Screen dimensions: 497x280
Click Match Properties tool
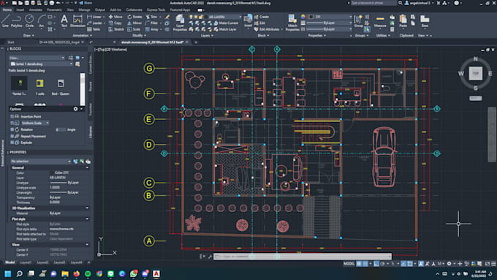pyautogui.click(x=292, y=23)
